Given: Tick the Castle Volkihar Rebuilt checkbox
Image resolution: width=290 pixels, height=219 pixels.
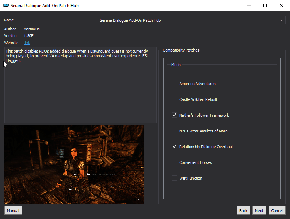Looking at the screenshot, I should (x=175, y=99).
